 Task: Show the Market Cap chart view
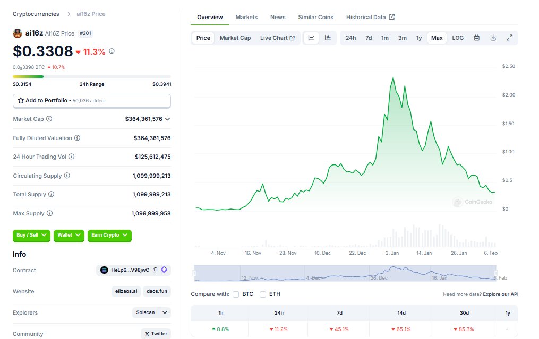tap(235, 38)
